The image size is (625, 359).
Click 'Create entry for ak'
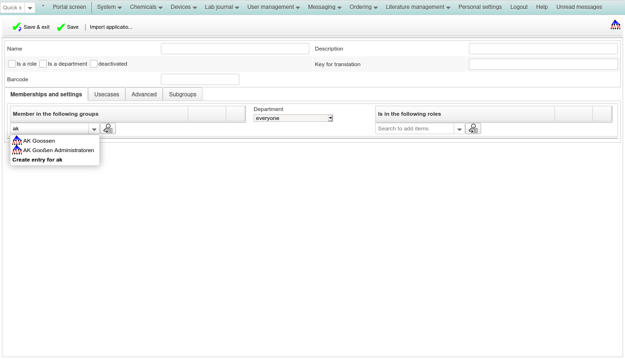tap(37, 160)
